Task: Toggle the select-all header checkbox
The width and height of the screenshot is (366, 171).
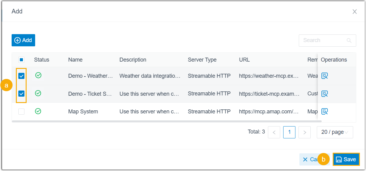Action: (21, 60)
